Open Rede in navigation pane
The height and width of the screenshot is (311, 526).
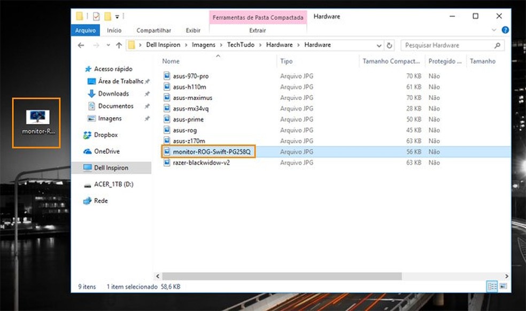pyautogui.click(x=100, y=200)
